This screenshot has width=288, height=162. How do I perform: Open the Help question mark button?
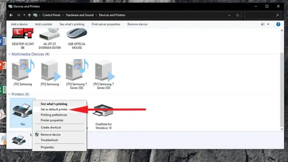[x=278, y=24]
